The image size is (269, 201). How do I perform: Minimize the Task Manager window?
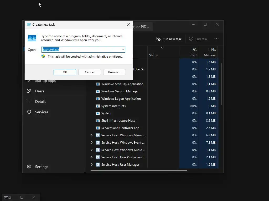pyautogui.click(x=193, y=24)
